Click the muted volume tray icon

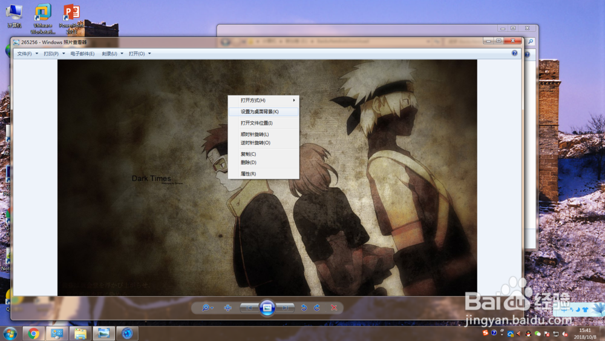(x=565, y=334)
